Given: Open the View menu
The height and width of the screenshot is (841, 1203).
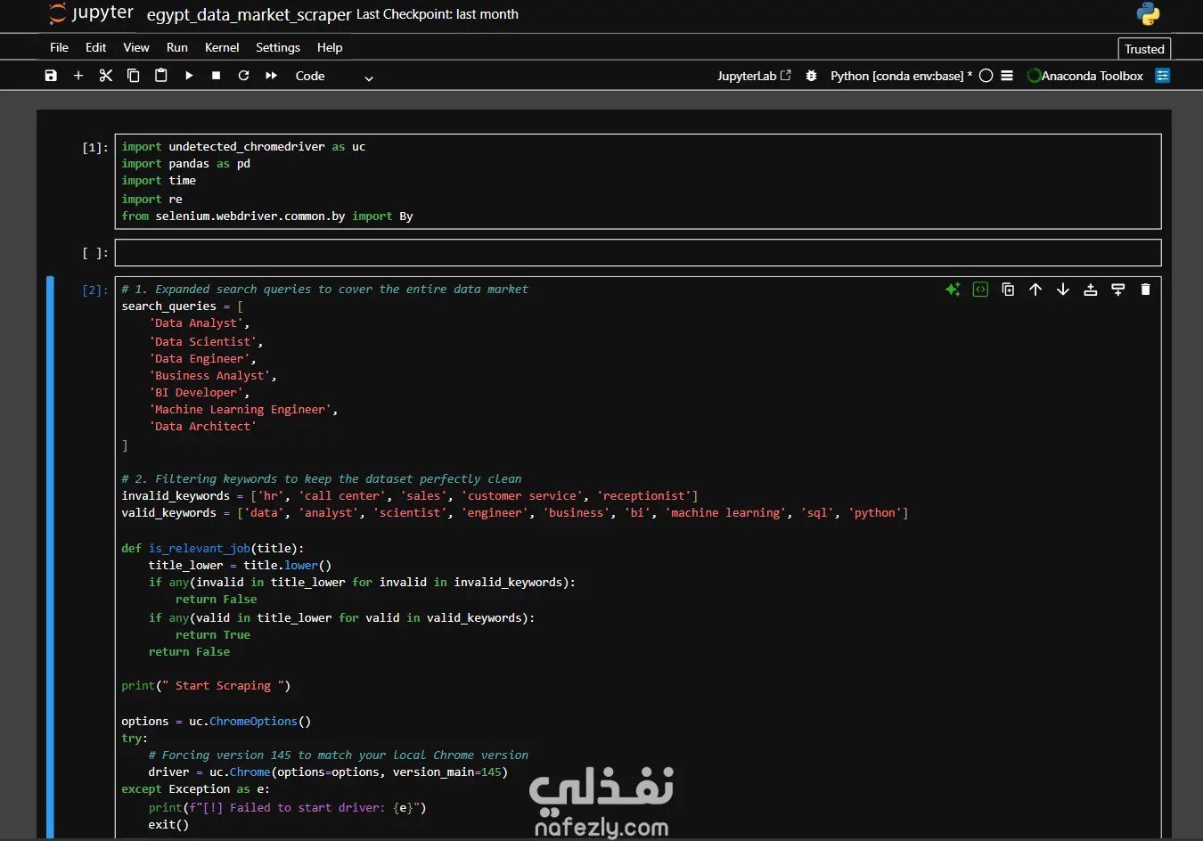Looking at the screenshot, I should click(x=136, y=47).
